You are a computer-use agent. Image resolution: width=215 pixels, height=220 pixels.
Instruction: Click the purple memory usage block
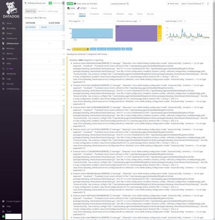click(136, 33)
